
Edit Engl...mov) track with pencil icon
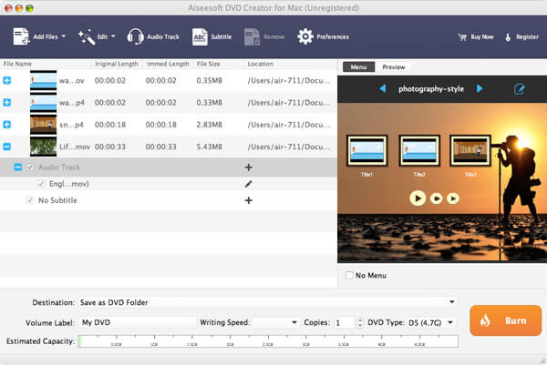pyautogui.click(x=248, y=184)
